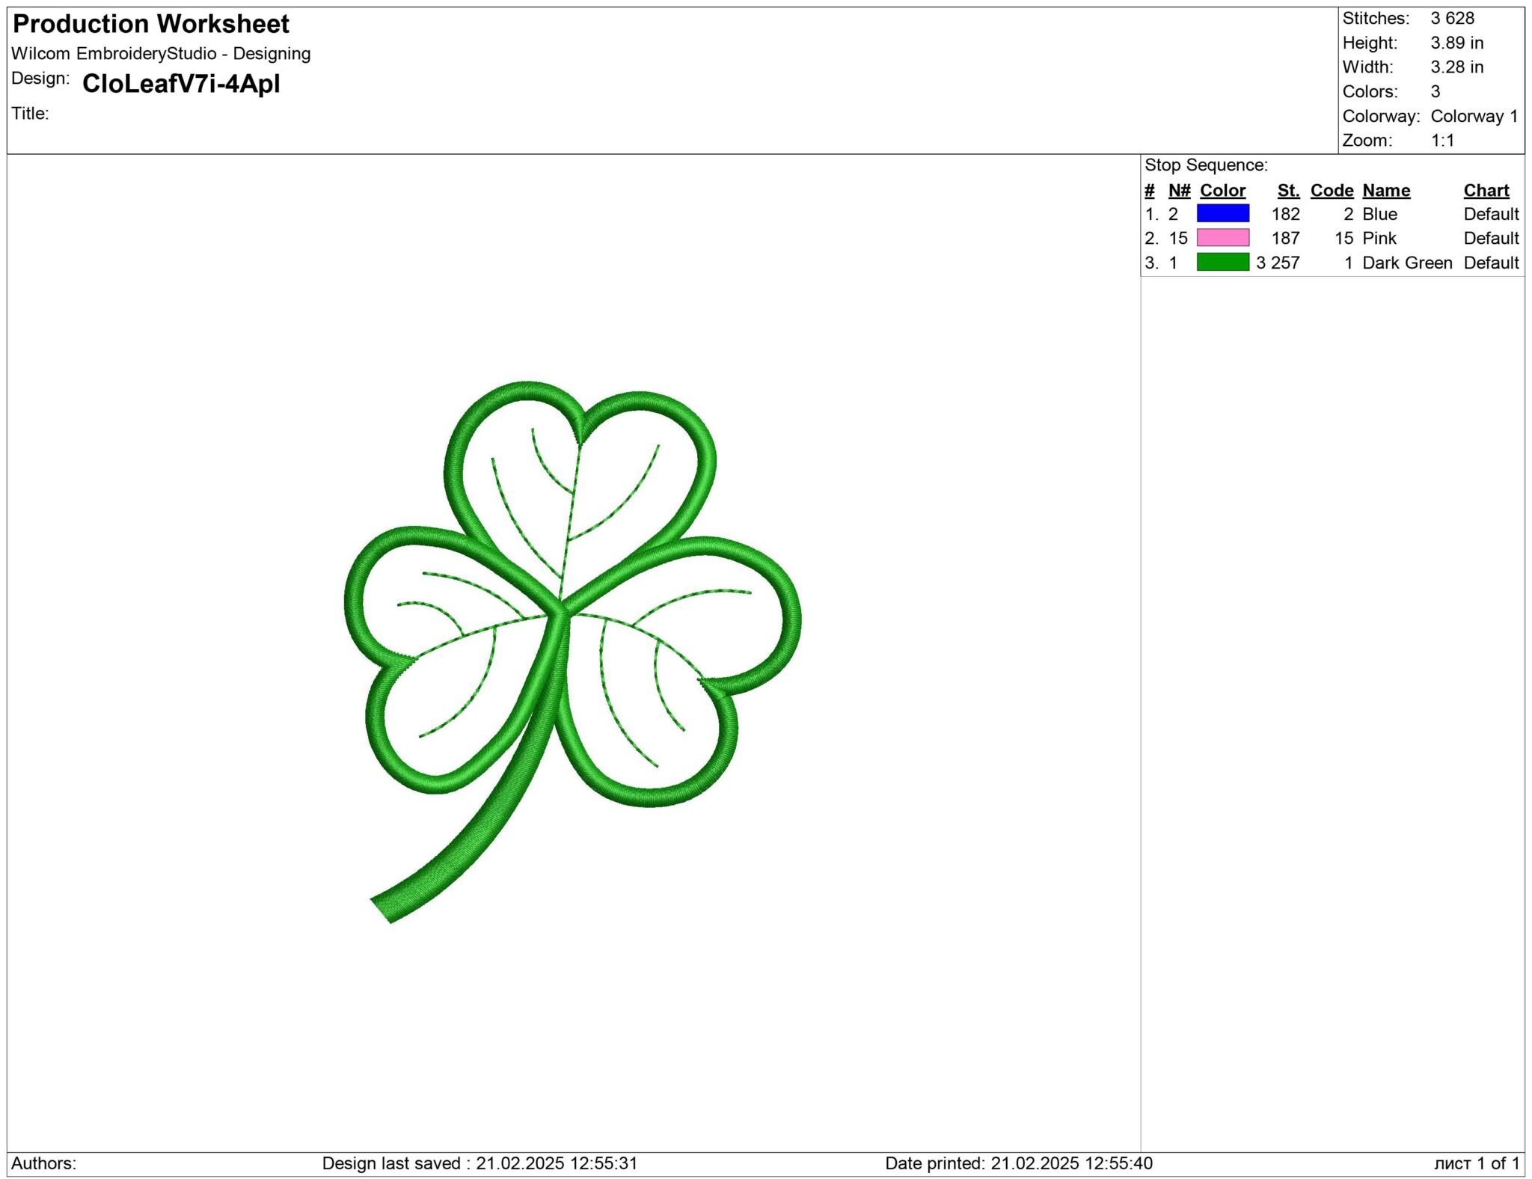Click the Color column header
The height and width of the screenshot is (1179, 1532).
[x=1222, y=190]
